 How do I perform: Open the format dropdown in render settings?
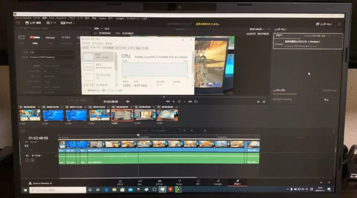click(x=59, y=76)
